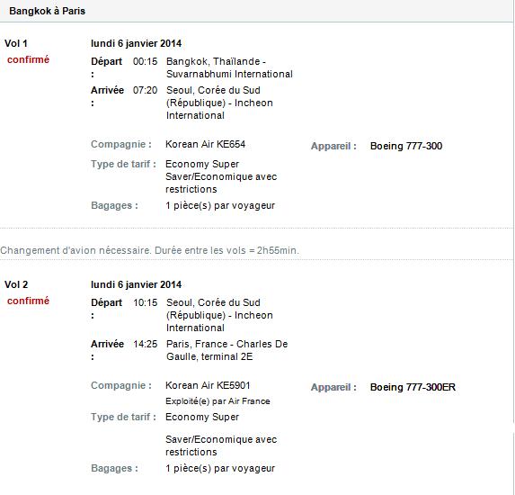Click flight number 'Korean Air KE5901'
Image resolution: width=515 pixels, height=495 pixels.
coord(208,385)
